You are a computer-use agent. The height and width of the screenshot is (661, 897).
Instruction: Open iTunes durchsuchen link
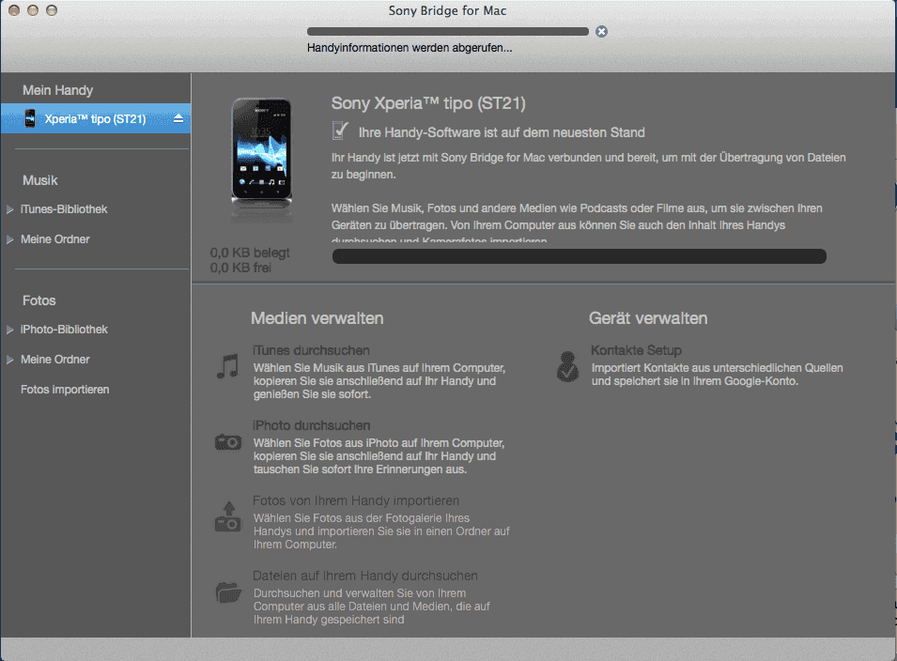point(311,350)
